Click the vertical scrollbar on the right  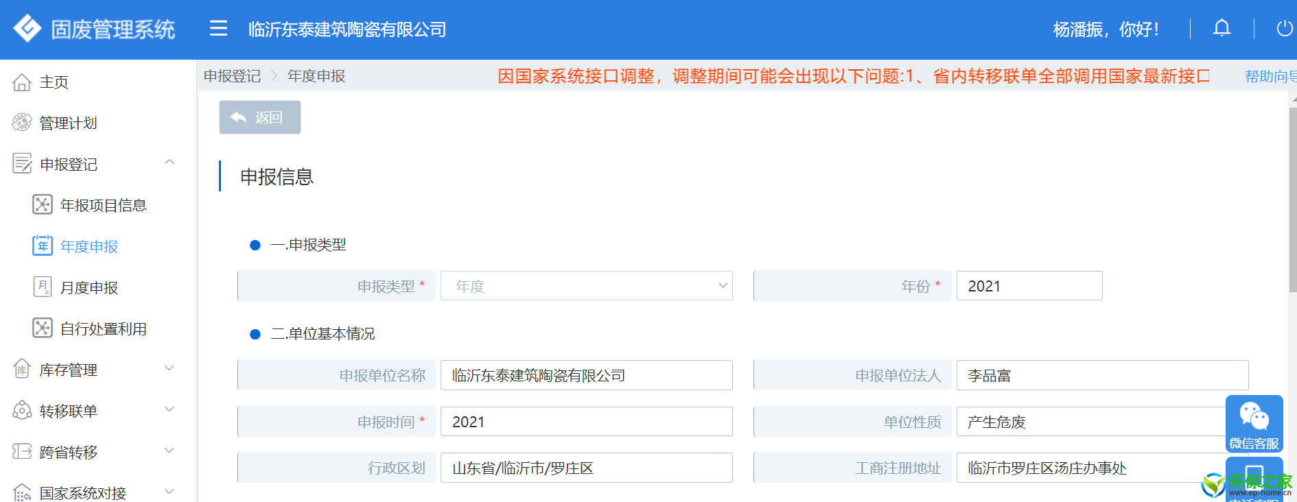(1293, 199)
